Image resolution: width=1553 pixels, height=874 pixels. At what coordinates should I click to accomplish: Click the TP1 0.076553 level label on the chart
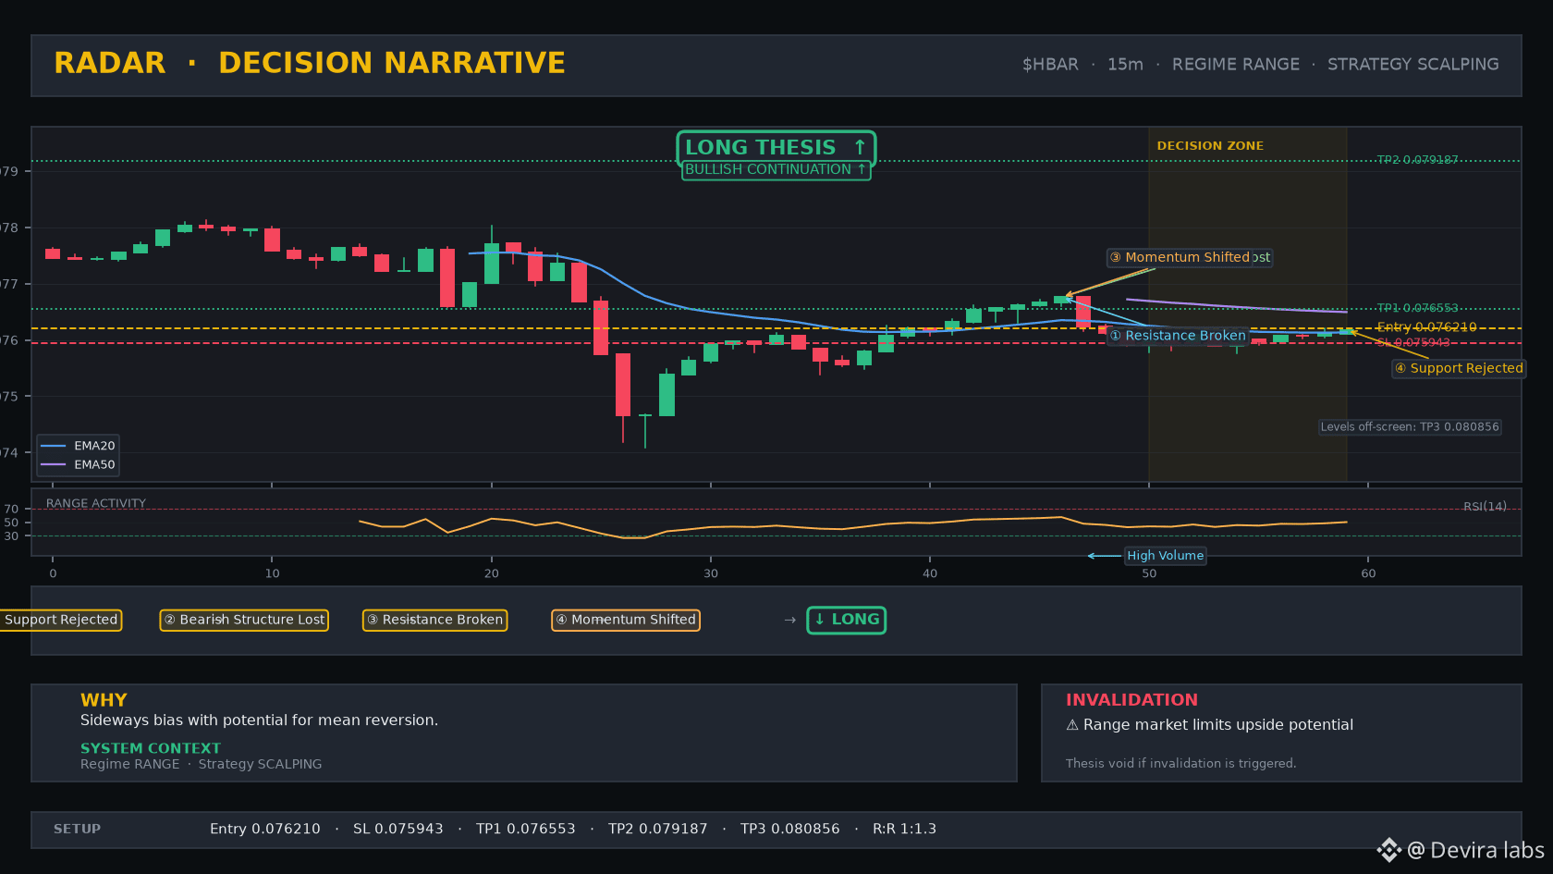(x=1417, y=309)
